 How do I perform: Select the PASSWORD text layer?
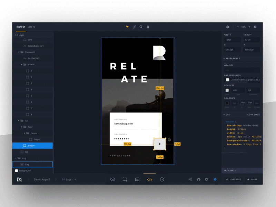pyautogui.click(x=33, y=58)
